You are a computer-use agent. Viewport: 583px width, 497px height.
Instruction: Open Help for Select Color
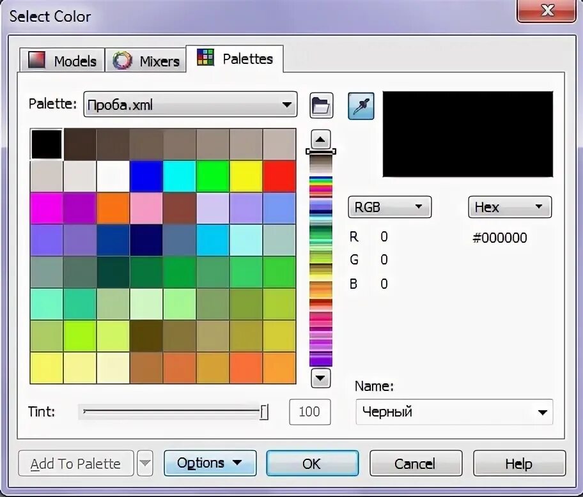[520, 463]
